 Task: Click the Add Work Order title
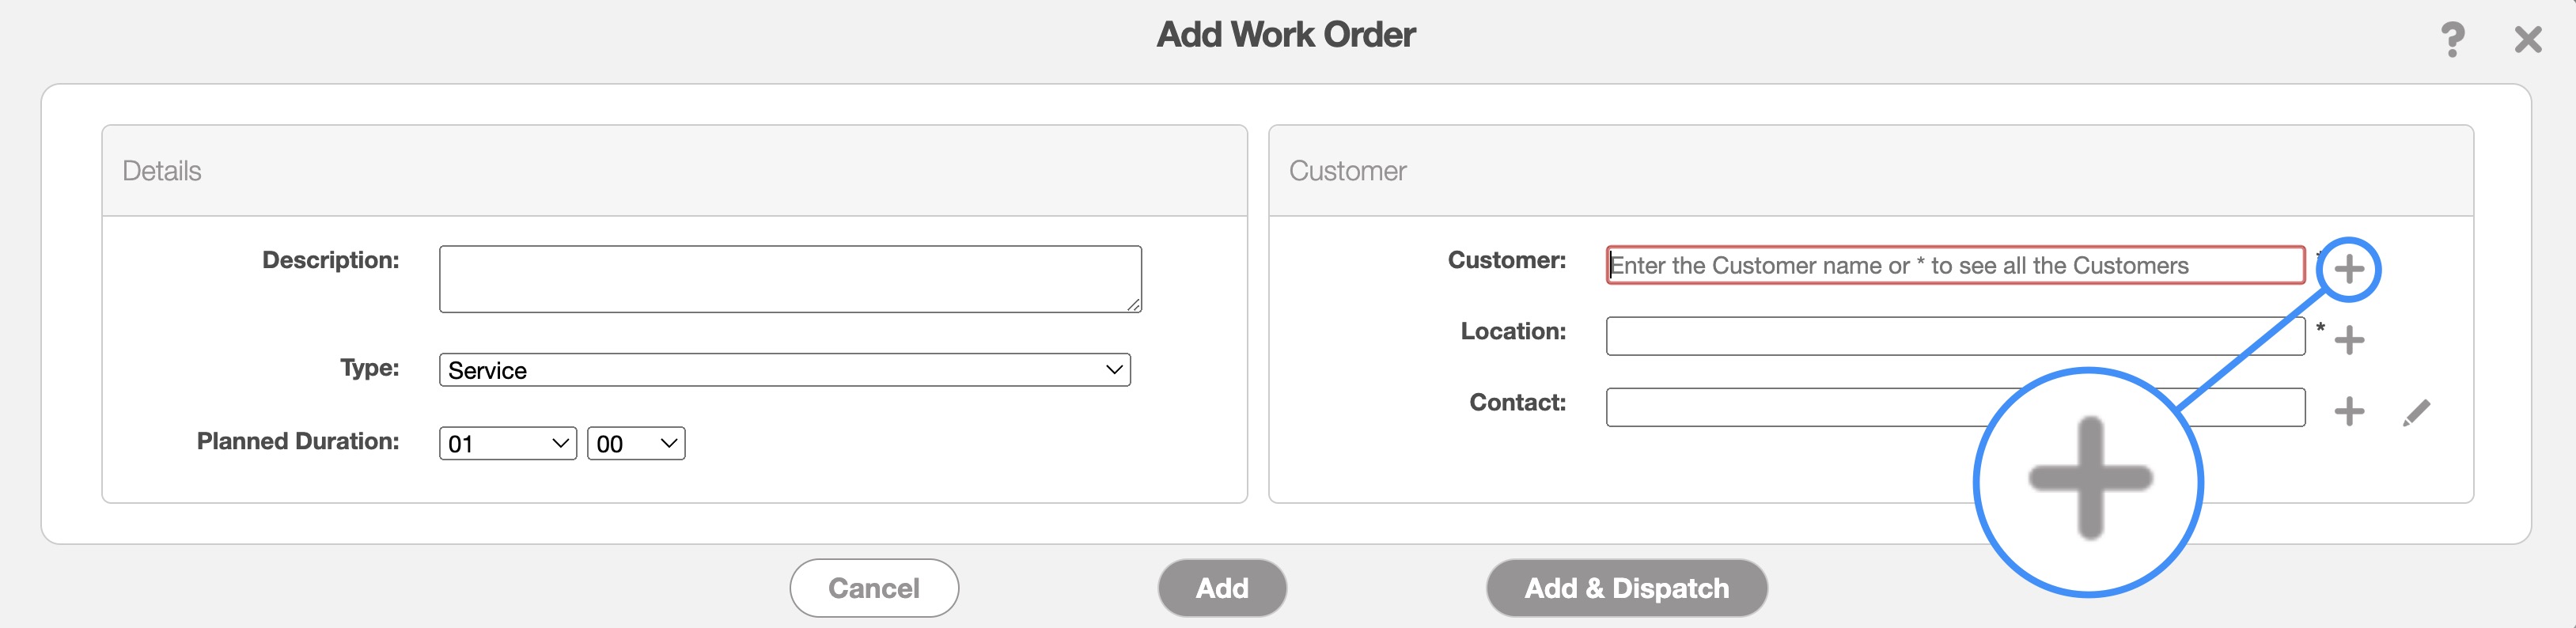(x=1286, y=35)
